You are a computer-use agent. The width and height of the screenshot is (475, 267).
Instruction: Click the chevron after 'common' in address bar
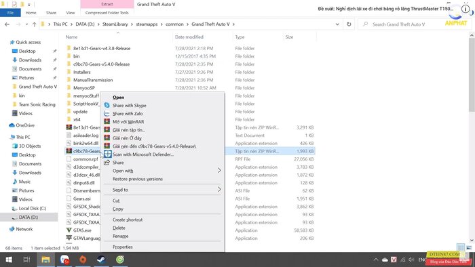pyautogui.click(x=187, y=24)
